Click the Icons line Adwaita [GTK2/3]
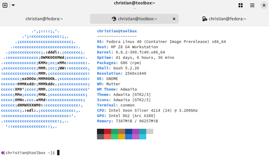Screen dimensions: 269x157 pos(124,100)
